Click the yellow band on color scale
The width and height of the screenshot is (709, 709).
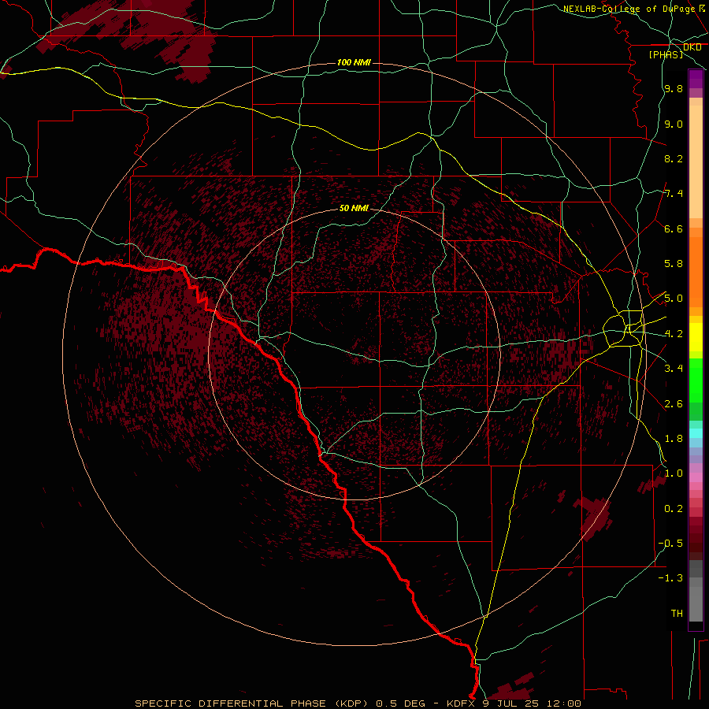696,337
